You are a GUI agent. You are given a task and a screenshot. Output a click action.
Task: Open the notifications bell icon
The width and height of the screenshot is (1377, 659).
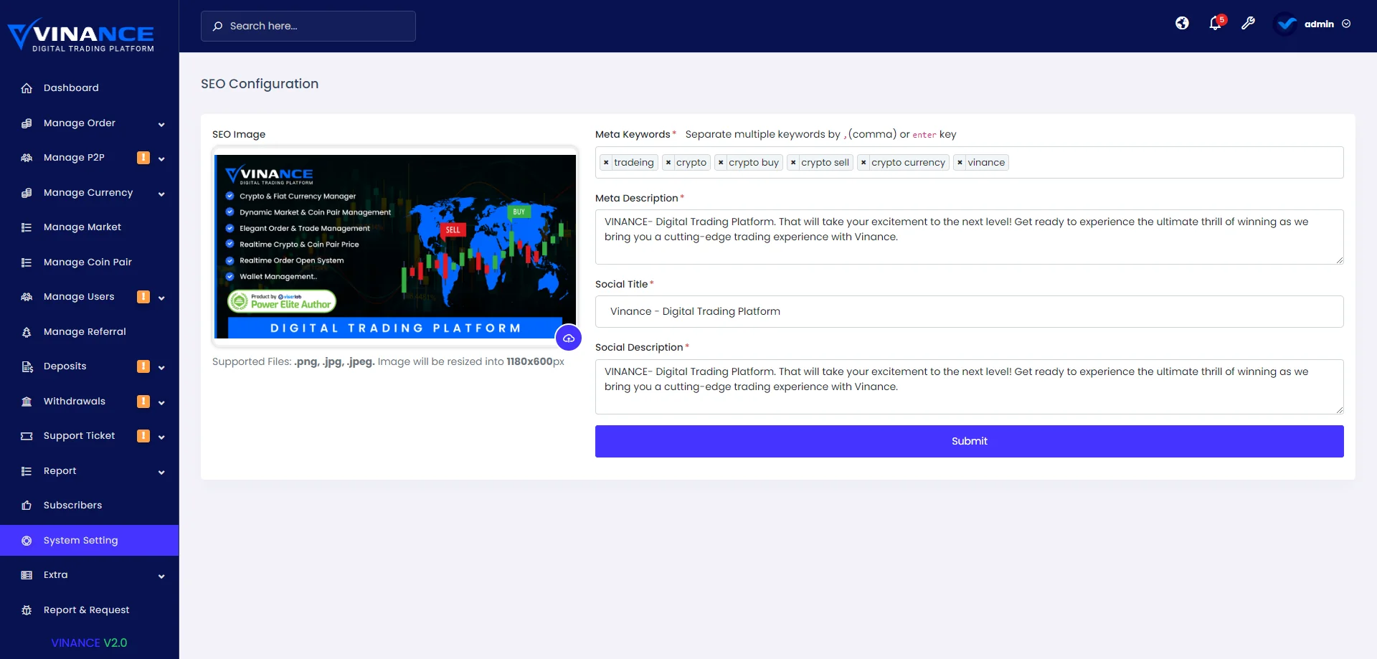(x=1215, y=24)
